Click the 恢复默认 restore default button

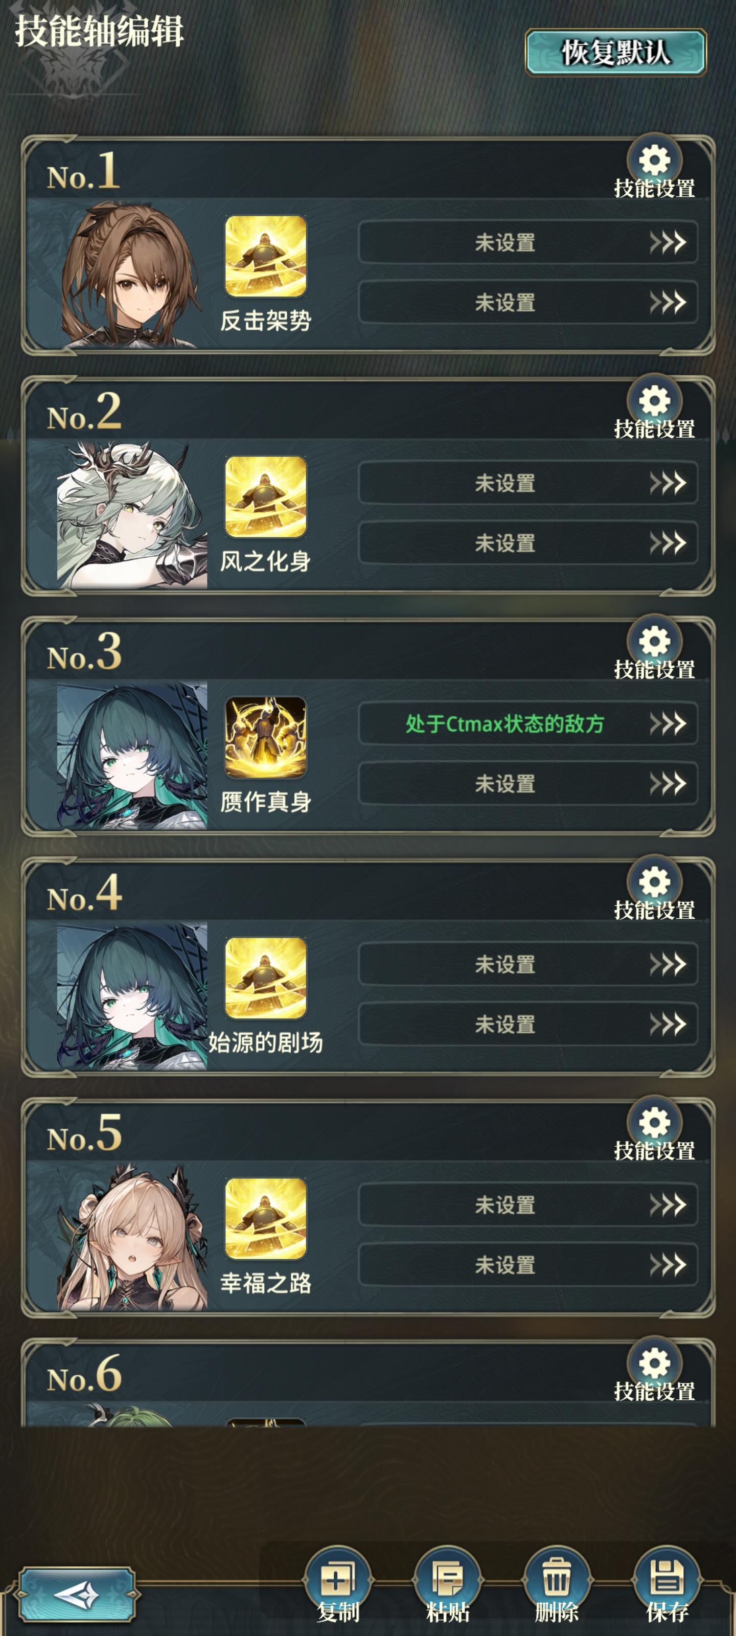pyautogui.click(x=615, y=52)
